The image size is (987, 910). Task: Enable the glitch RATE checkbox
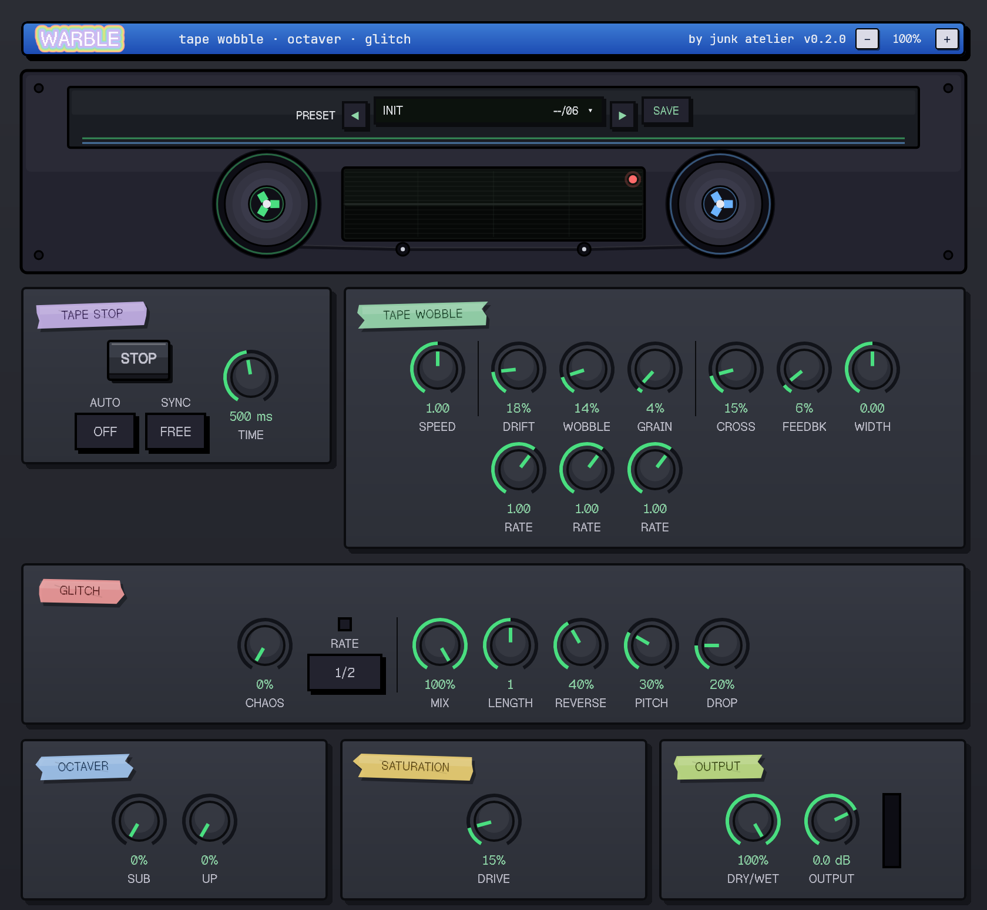pyautogui.click(x=345, y=624)
